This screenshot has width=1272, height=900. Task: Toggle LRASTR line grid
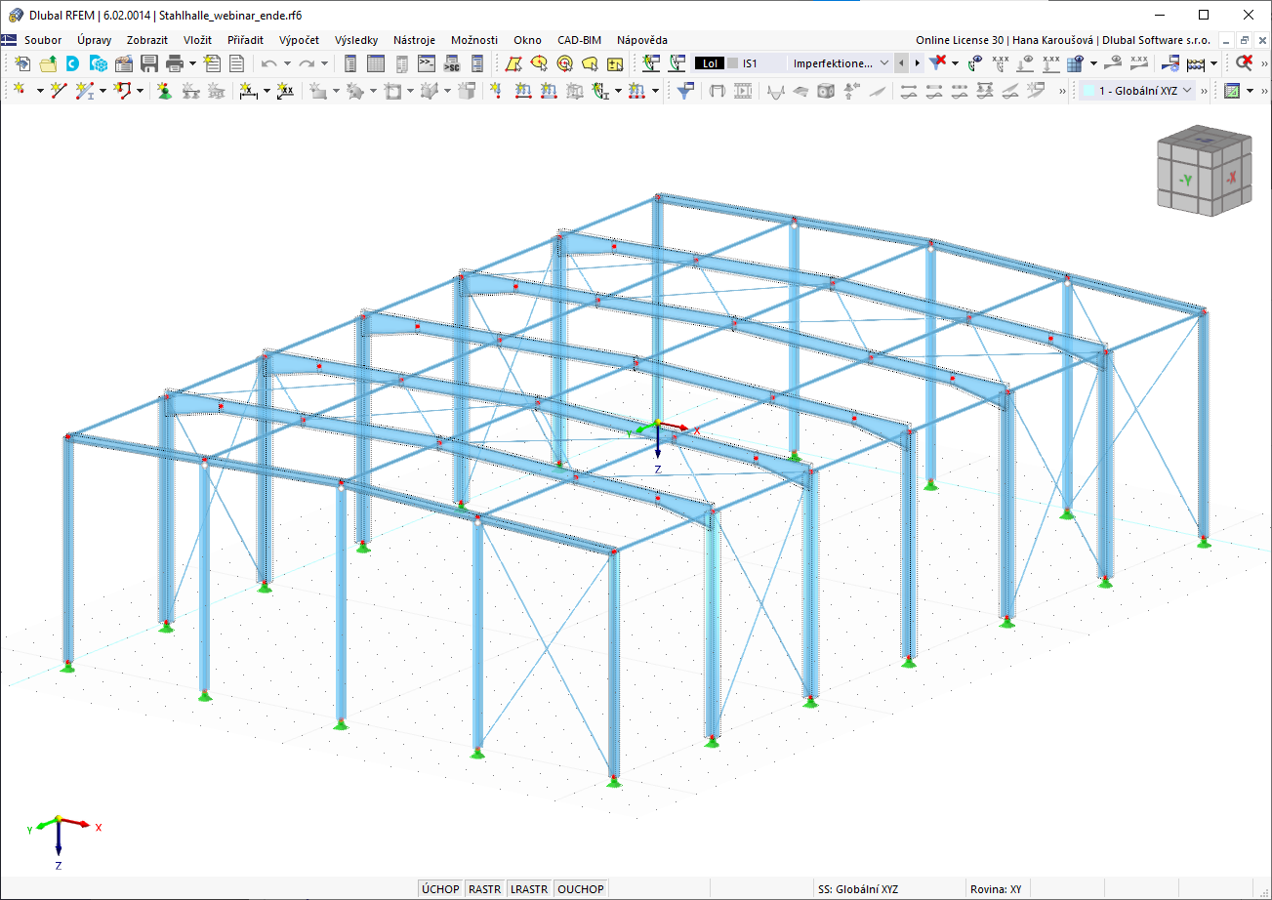click(x=529, y=889)
